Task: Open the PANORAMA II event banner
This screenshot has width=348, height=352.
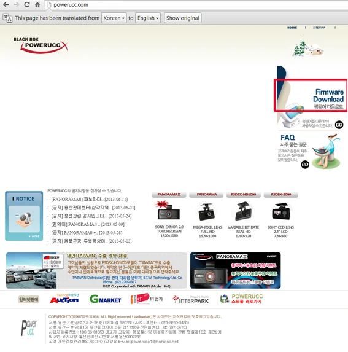Action: click(236, 270)
